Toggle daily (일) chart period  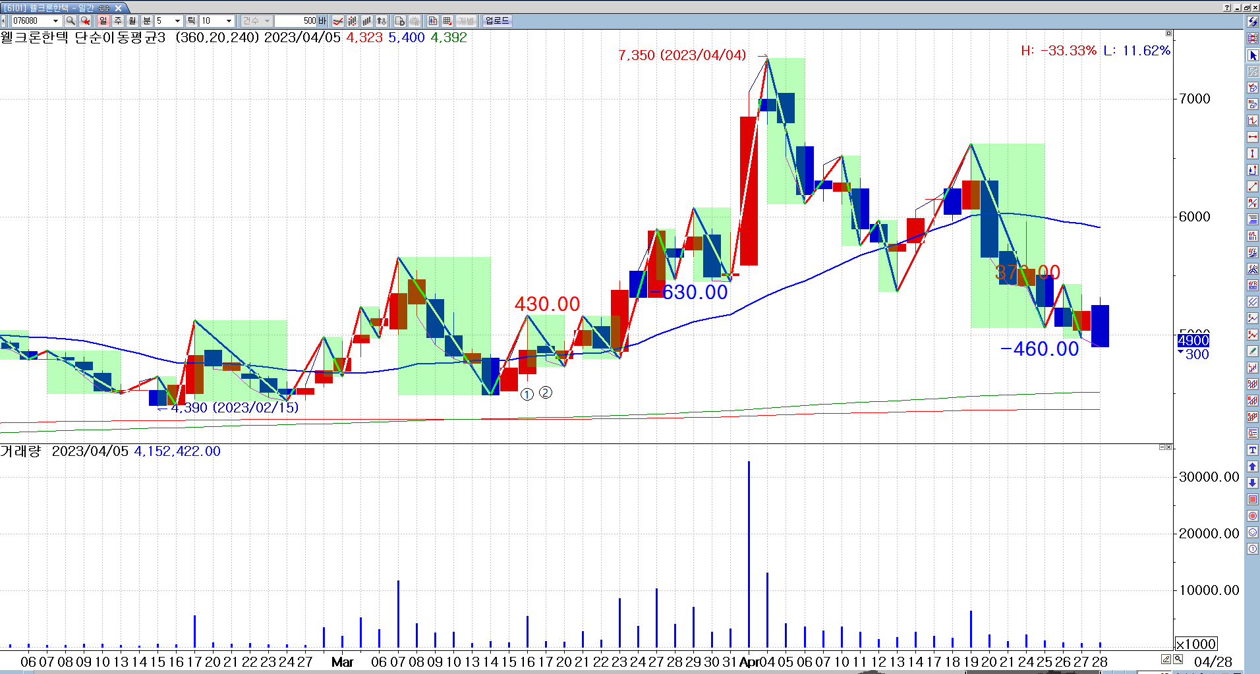pyautogui.click(x=103, y=21)
